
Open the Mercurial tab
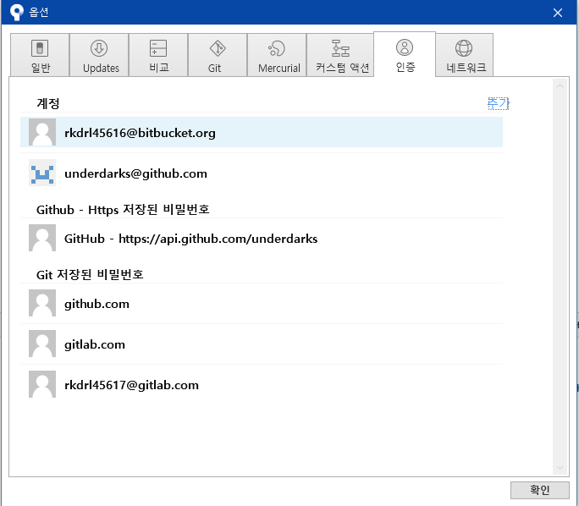tap(277, 55)
